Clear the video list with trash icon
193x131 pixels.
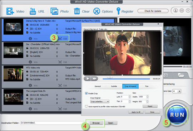point(77,11)
